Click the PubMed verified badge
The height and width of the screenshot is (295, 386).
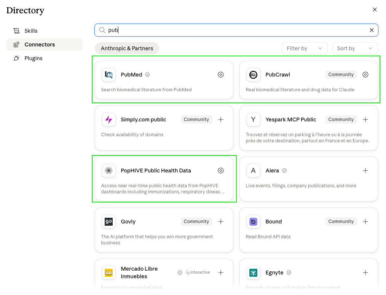147,75
